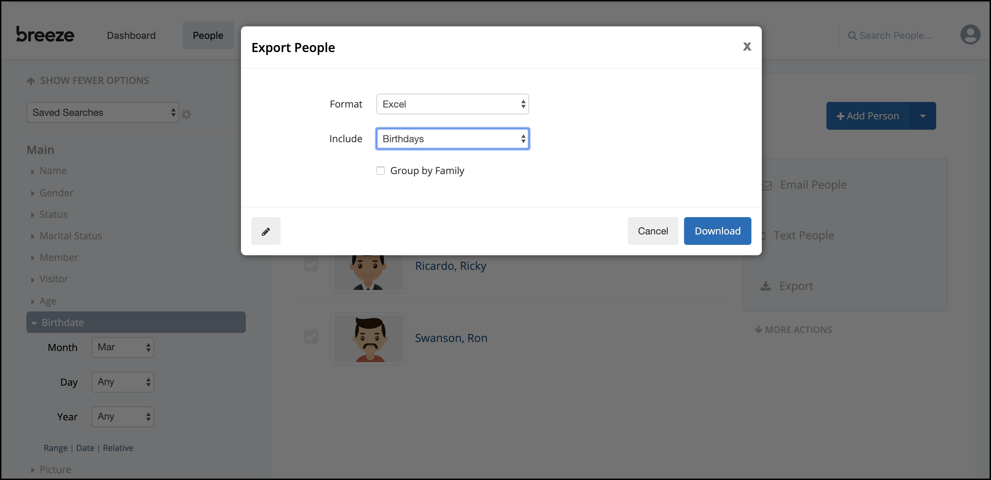Open the People tab

[x=208, y=35]
